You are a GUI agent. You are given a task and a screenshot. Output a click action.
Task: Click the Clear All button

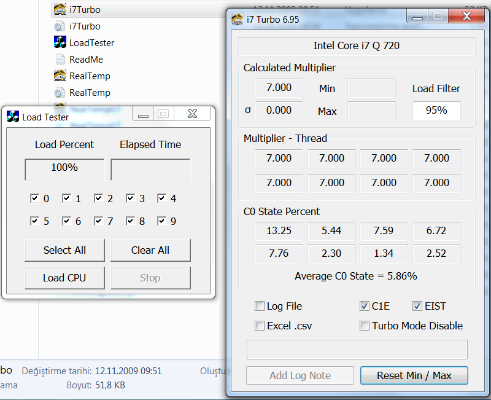(x=150, y=250)
